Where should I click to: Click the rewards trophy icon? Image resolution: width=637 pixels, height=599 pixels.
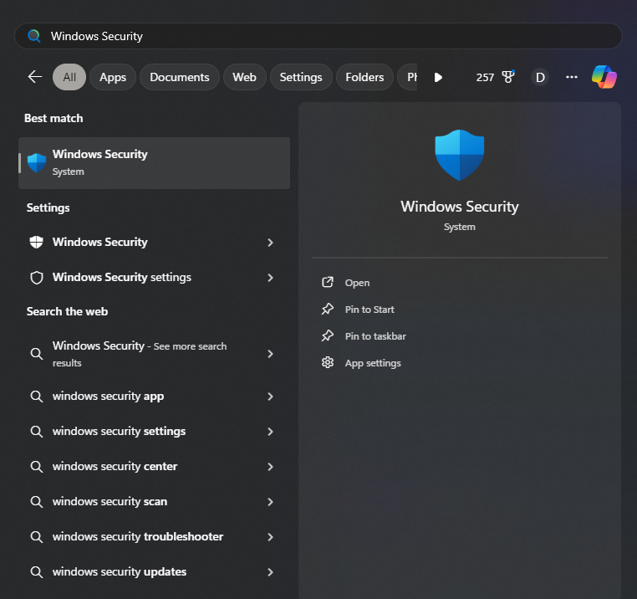(507, 77)
